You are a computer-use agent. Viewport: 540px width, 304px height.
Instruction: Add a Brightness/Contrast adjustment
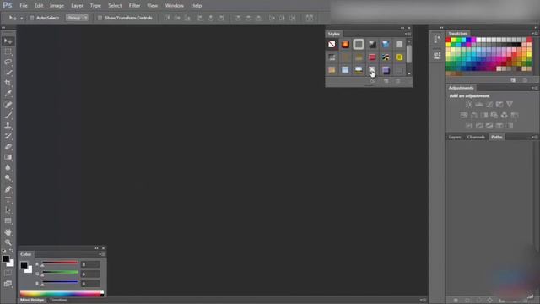(469, 105)
